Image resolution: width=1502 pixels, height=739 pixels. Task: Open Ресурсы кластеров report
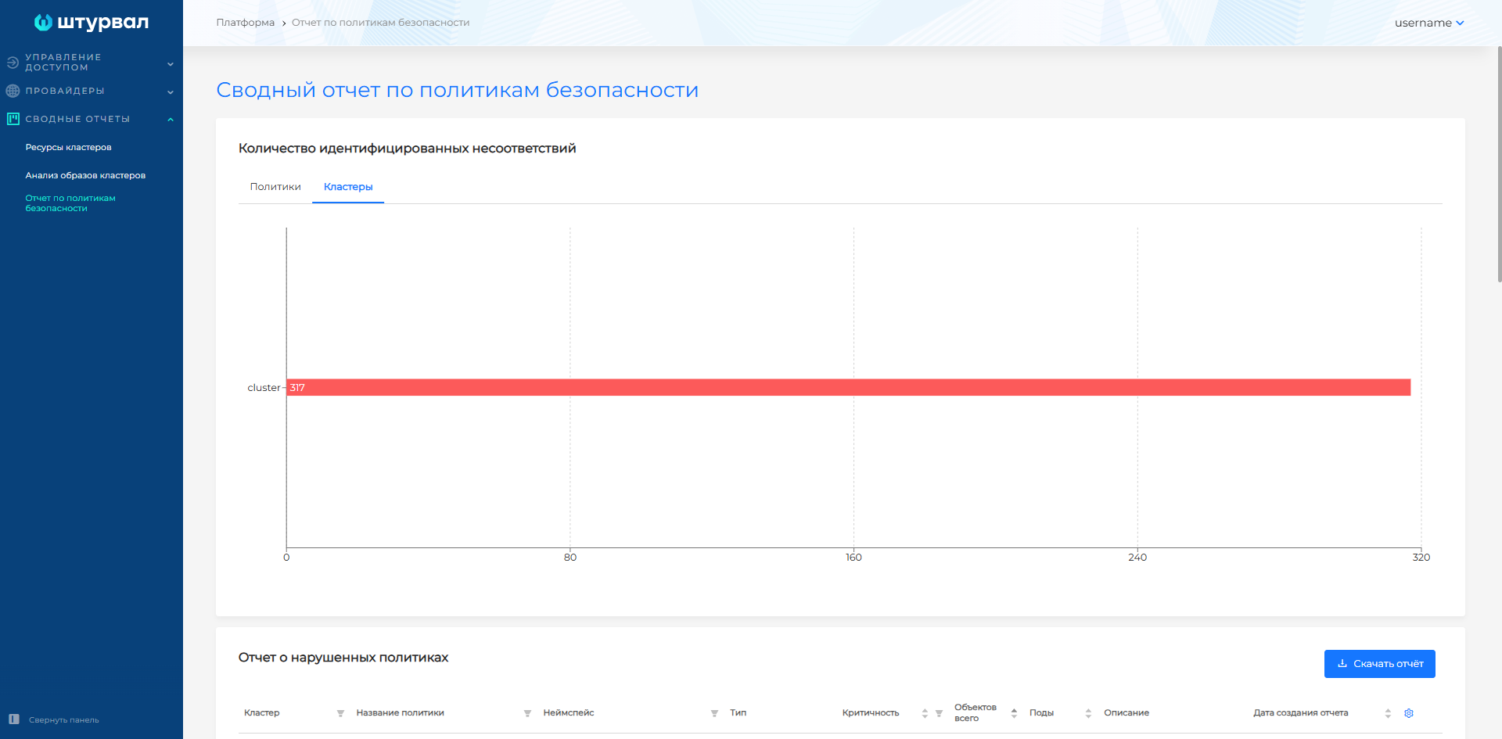[68, 147]
